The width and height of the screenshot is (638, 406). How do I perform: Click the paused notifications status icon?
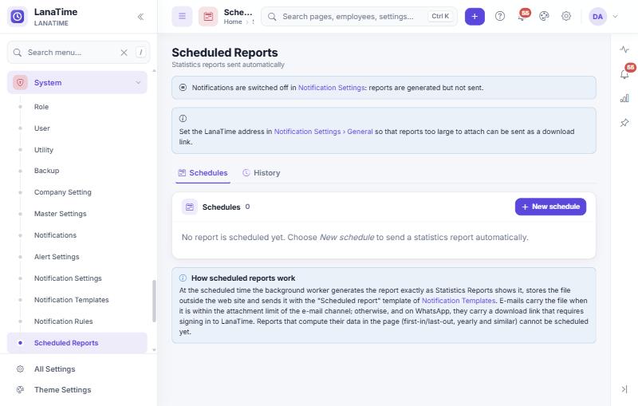(x=183, y=88)
